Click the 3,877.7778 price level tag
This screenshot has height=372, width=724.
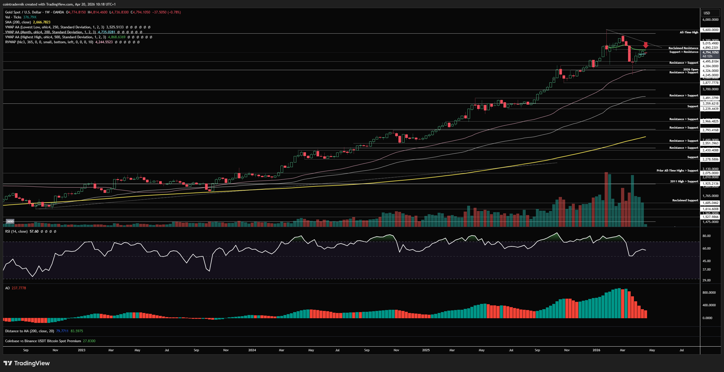tap(710, 83)
